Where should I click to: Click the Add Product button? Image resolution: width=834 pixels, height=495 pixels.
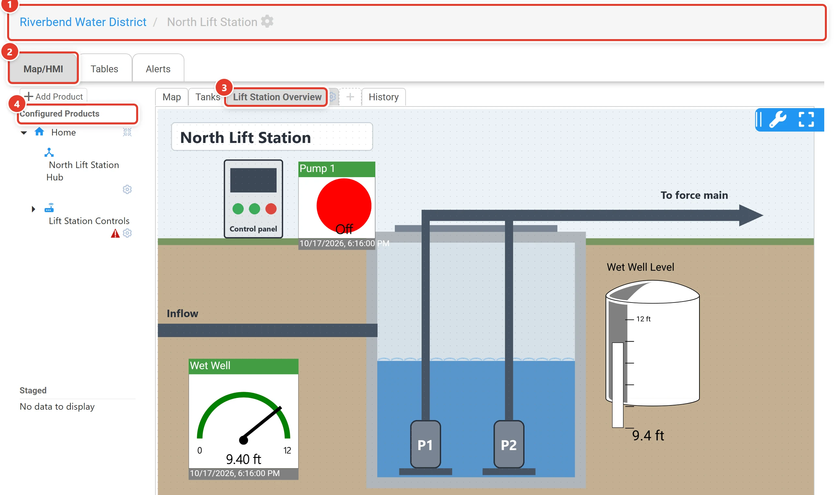point(54,96)
